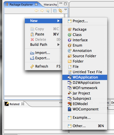Click the grayed Copy menu entry
The width and height of the screenshot is (114, 135).
pyautogui.click(x=44, y=29)
